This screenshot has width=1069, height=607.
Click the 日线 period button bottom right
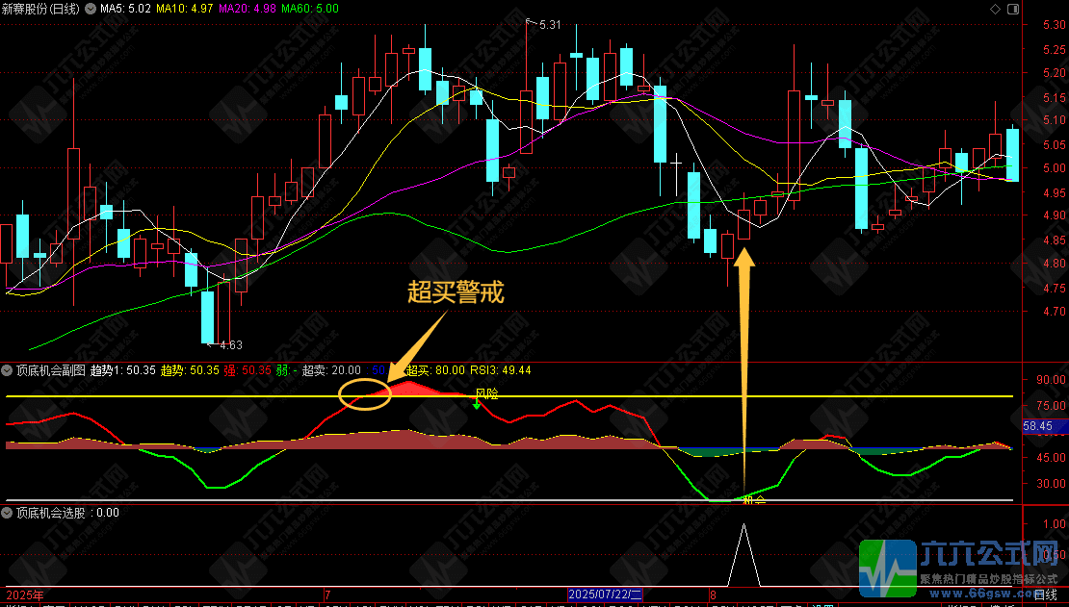tap(1045, 594)
